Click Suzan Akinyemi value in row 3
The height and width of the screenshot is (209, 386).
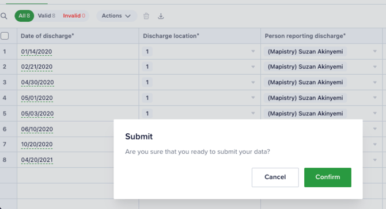click(305, 82)
